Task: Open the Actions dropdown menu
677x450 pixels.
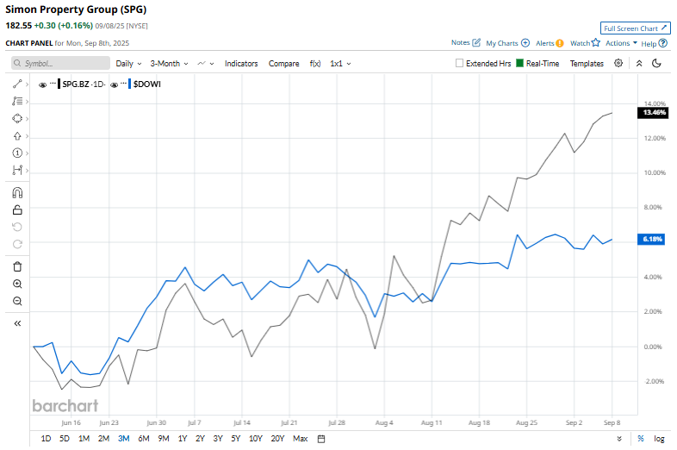Action: pos(621,43)
